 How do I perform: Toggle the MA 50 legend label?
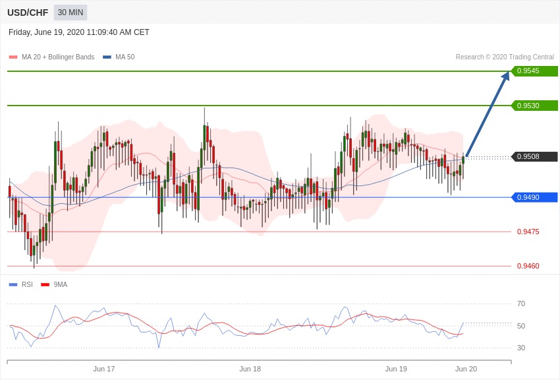tap(125, 57)
